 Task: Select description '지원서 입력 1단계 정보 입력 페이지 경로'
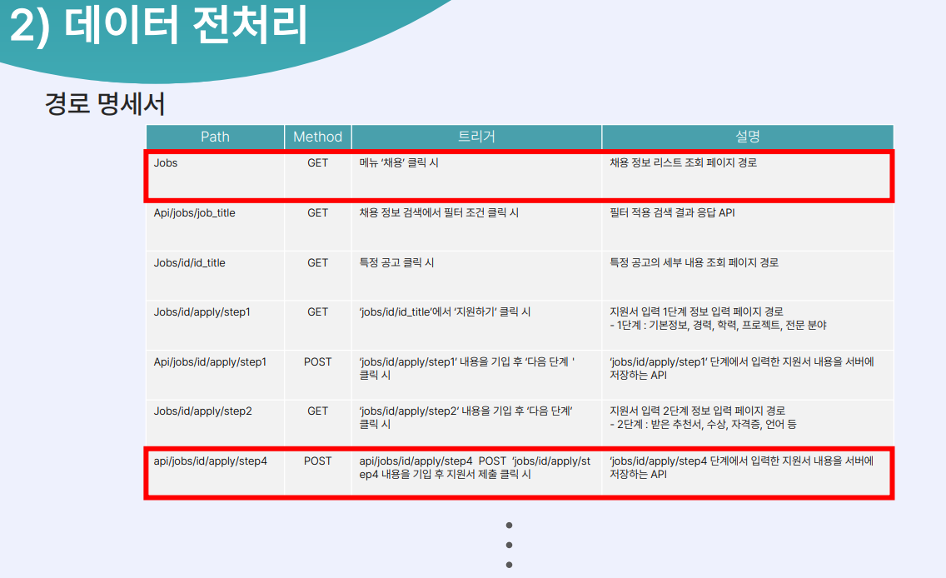point(696,312)
